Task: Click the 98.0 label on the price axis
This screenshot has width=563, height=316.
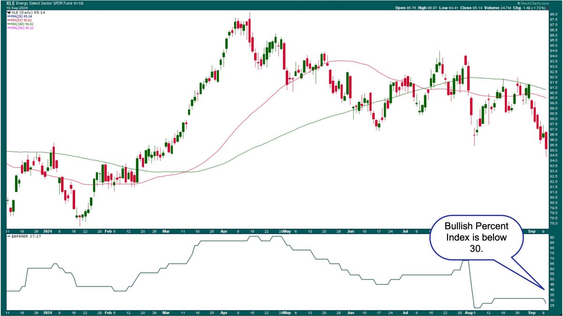Action: pos(553,14)
